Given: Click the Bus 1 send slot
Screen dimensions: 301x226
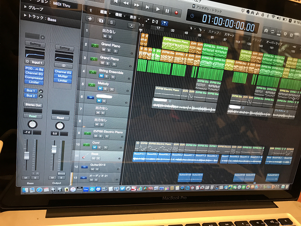Looking at the screenshot, I should point(31,91).
